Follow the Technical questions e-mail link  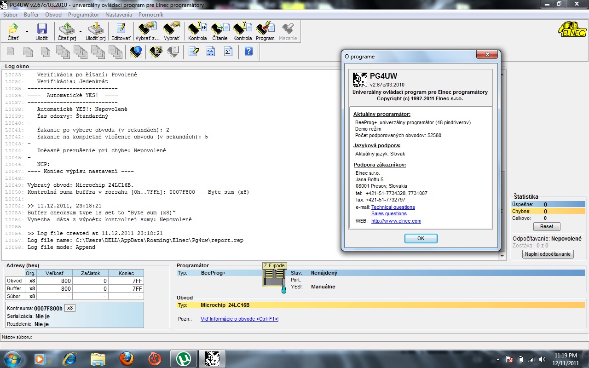[393, 207]
